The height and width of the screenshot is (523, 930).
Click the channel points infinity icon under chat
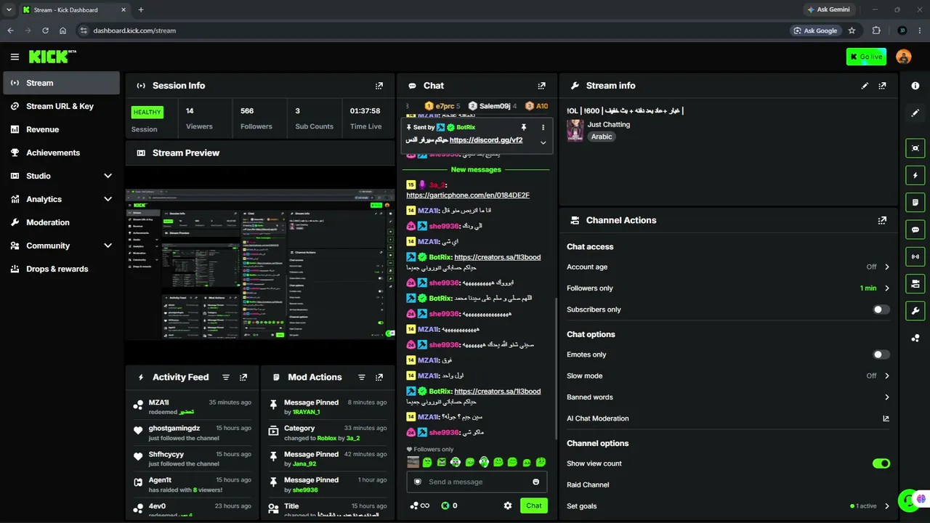tap(420, 506)
